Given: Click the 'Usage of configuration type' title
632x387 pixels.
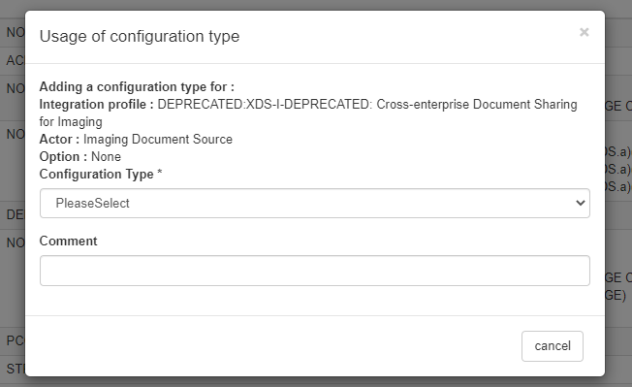Looking at the screenshot, I should [x=140, y=36].
